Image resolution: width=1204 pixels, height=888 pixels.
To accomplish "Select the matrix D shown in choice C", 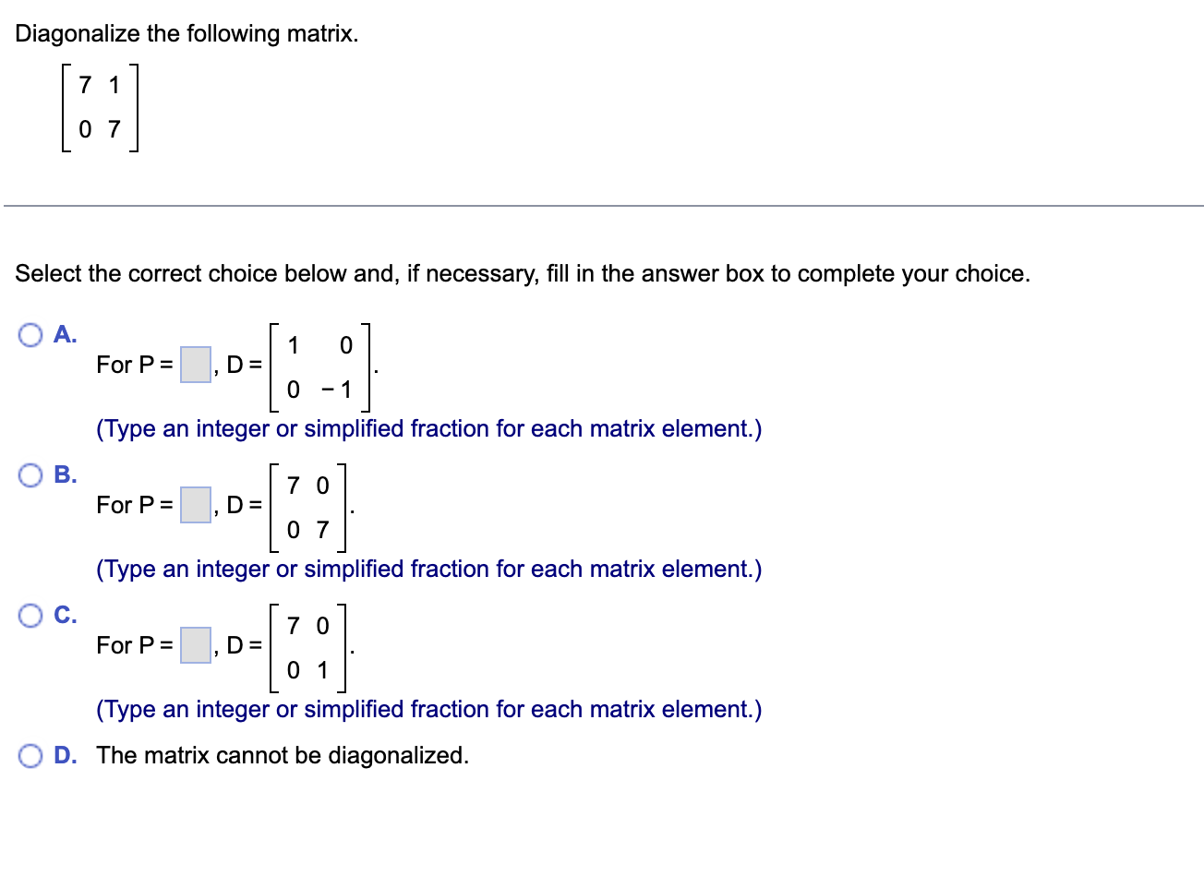I will (307, 646).
